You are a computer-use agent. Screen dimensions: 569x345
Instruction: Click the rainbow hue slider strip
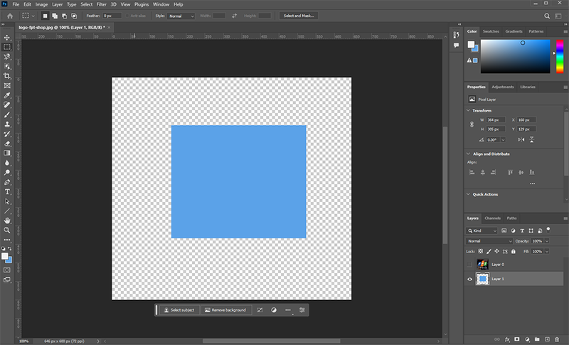click(560, 57)
